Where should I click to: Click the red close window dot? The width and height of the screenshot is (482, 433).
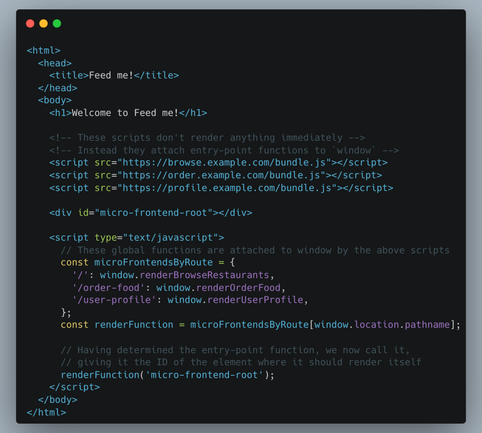coord(30,24)
